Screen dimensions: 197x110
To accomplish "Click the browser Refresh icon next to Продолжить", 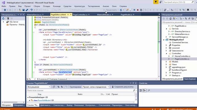I will 121,10.
